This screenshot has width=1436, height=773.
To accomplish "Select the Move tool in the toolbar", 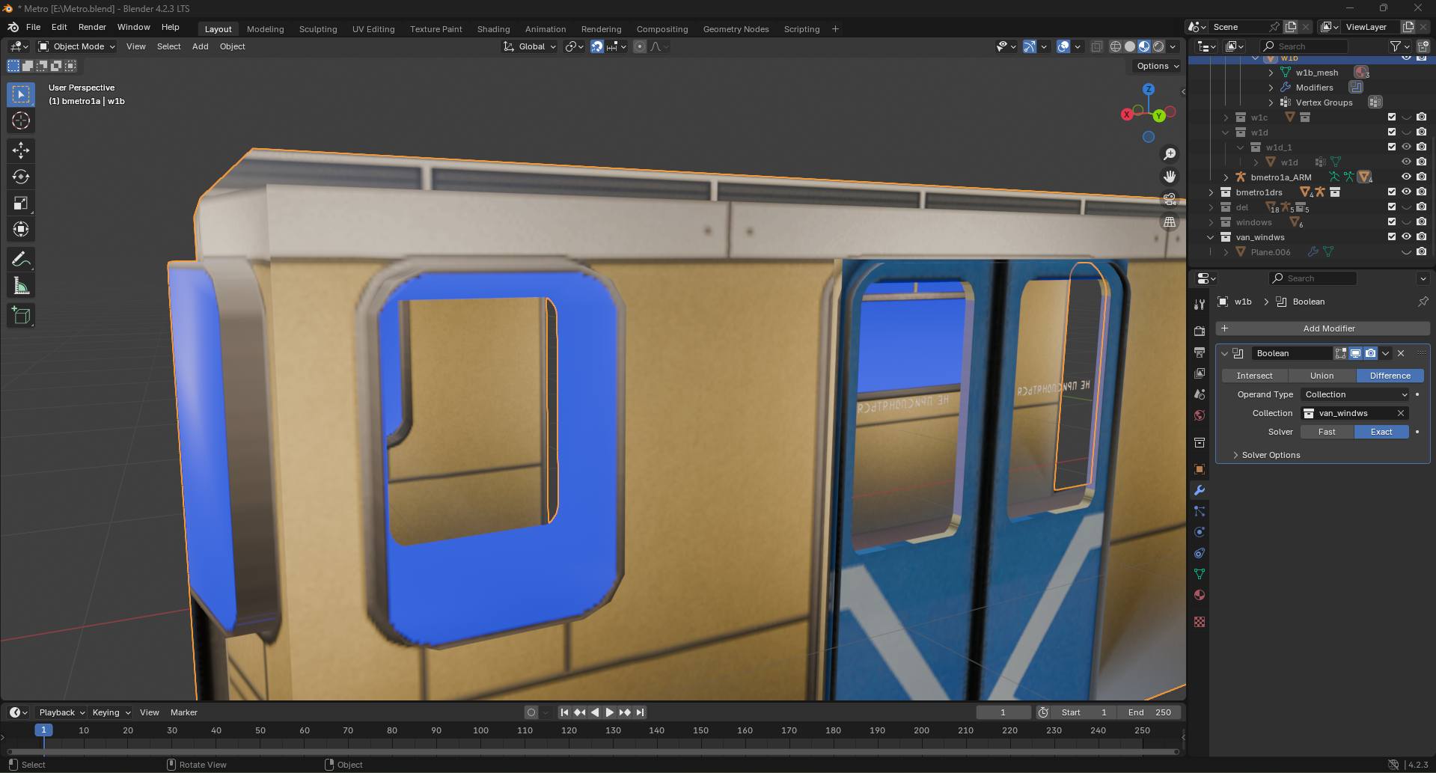I will 21,150.
